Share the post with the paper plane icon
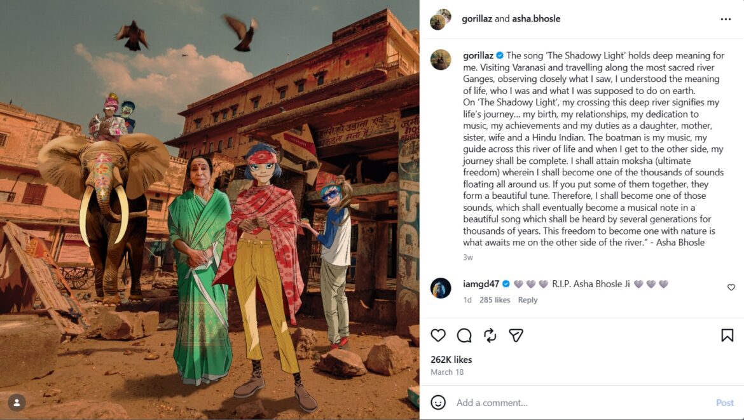The image size is (744, 420). point(516,335)
